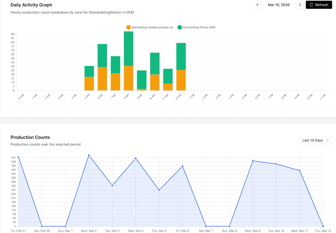Click the next day chevron arrow
The height and width of the screenshot is (233, 336).
[300, 5]
